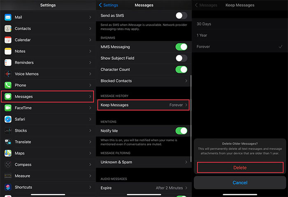The height and width of the screenshot is (197, 288).
Task: Turn off MMS Messaging switch
Action: click(x=181, y=47)
